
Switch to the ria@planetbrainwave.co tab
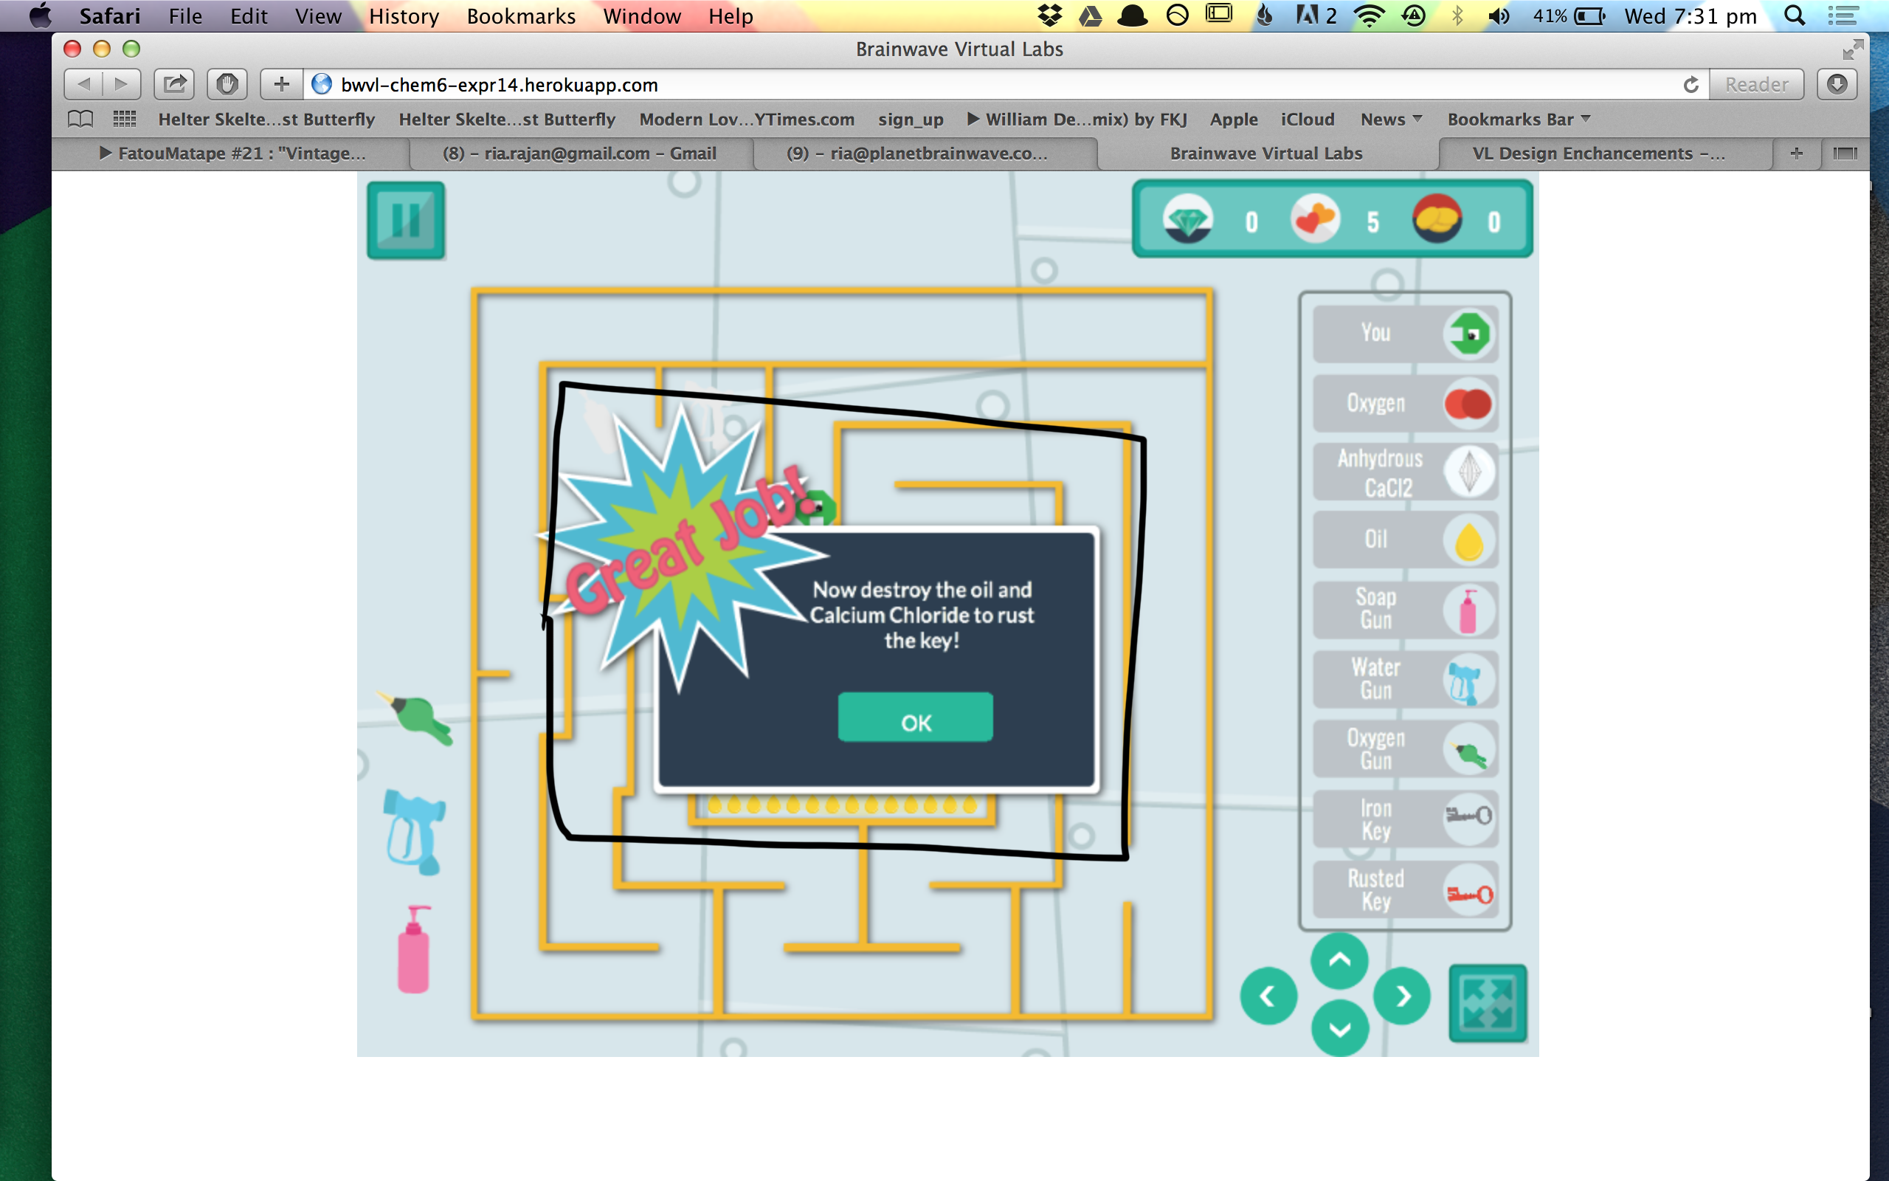[x=925, y=154]
